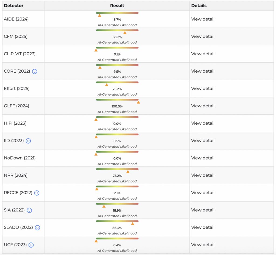The width and height of the screenshot is (276, 255).
Task: Click the Result column header
Action: 117,6
